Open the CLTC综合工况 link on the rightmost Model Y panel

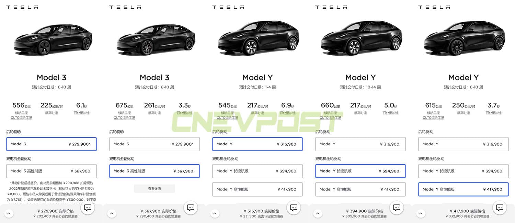tap(433, 117)
